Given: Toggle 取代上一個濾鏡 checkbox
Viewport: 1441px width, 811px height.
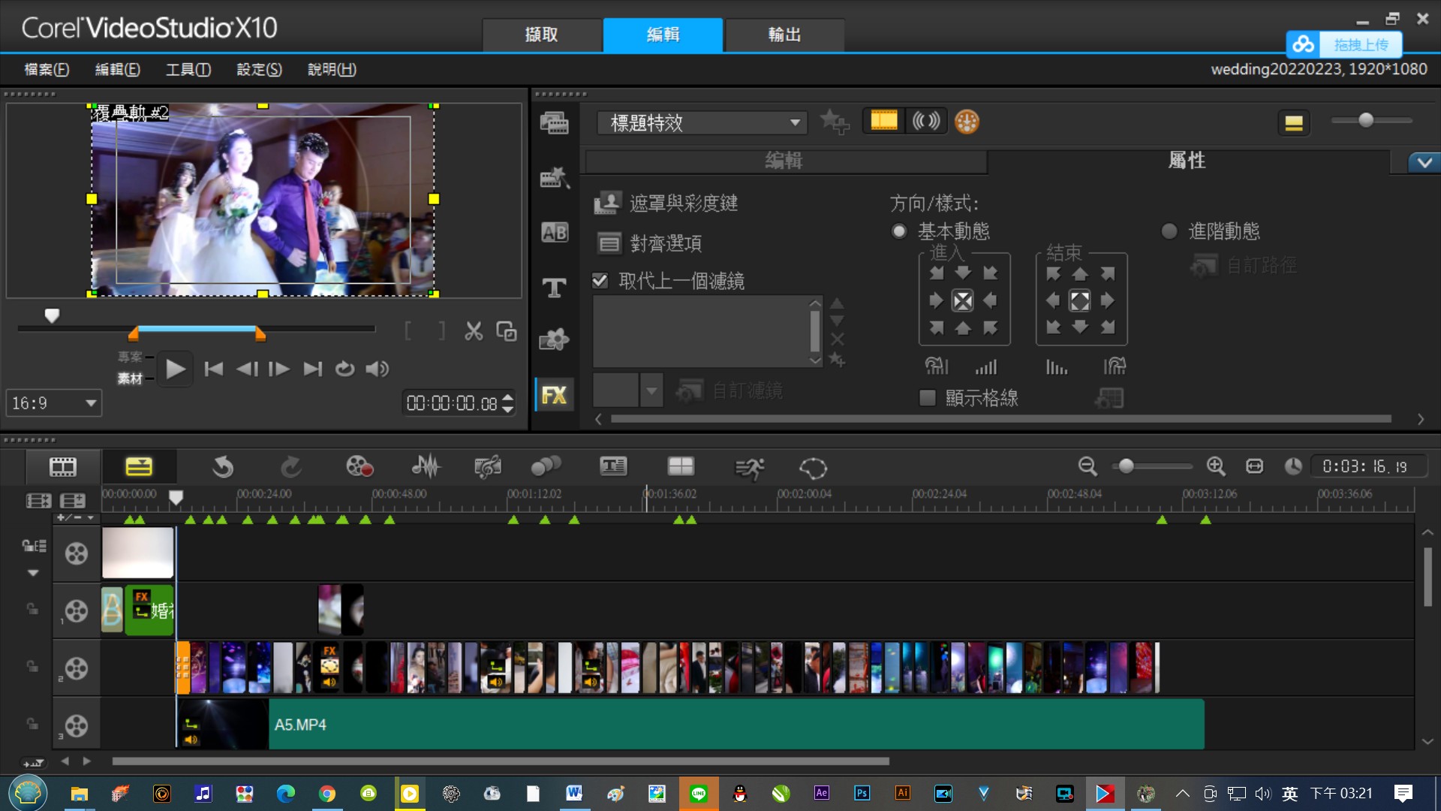Looking at the screenshot, I should pos(600,281).
